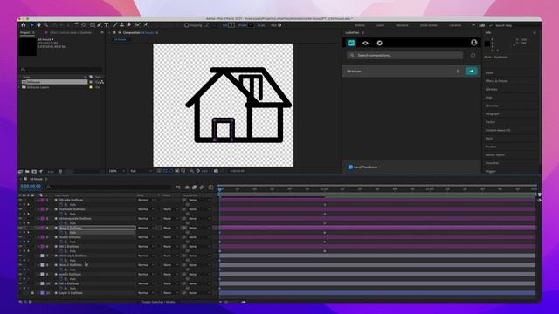Click the Fill color swatch in toolbar
Viewport: 559px width, 314px height.
[231, 25]
